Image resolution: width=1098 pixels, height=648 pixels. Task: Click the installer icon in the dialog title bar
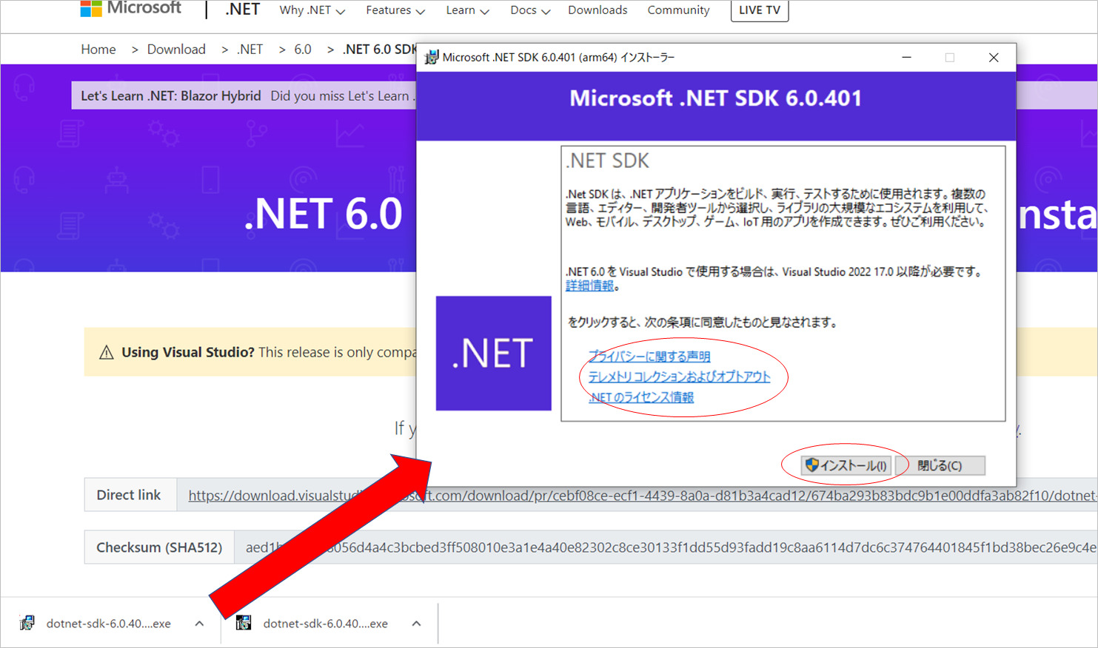click(430, 57)
